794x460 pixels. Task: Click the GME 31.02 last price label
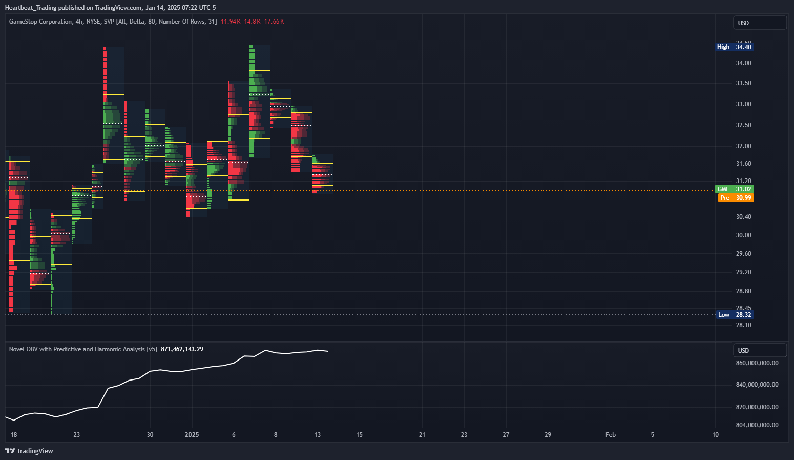coord(735,189)
